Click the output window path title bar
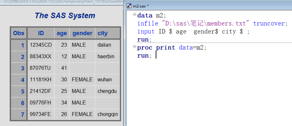This screenshot has width=292, height=126. pos(62,2)
